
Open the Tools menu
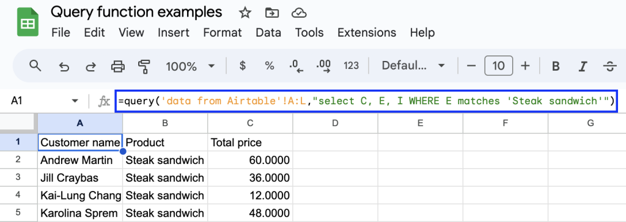click(309, 33)
